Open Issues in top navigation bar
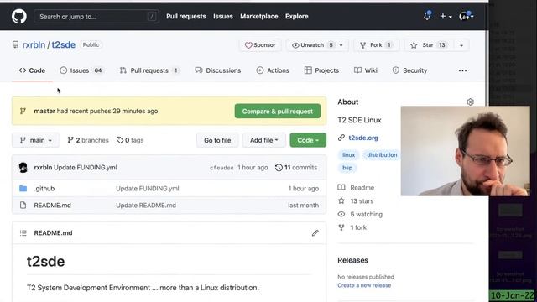This screenshot has height=302, width=537. [x=223, y=17]
